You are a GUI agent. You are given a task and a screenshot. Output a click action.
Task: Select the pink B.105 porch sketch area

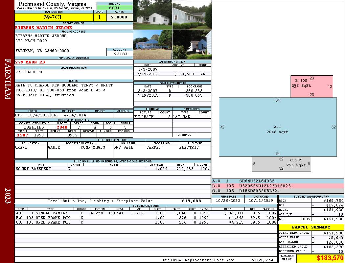pyautogui.click(x=311, y=86)
